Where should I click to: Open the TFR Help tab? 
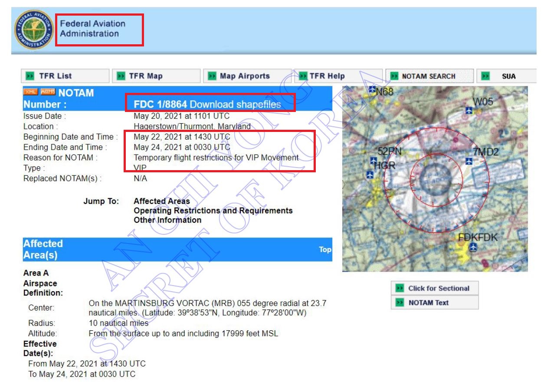pos(338,76)
